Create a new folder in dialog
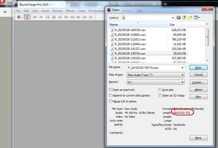The image size is (218, 148). [190, 17]
